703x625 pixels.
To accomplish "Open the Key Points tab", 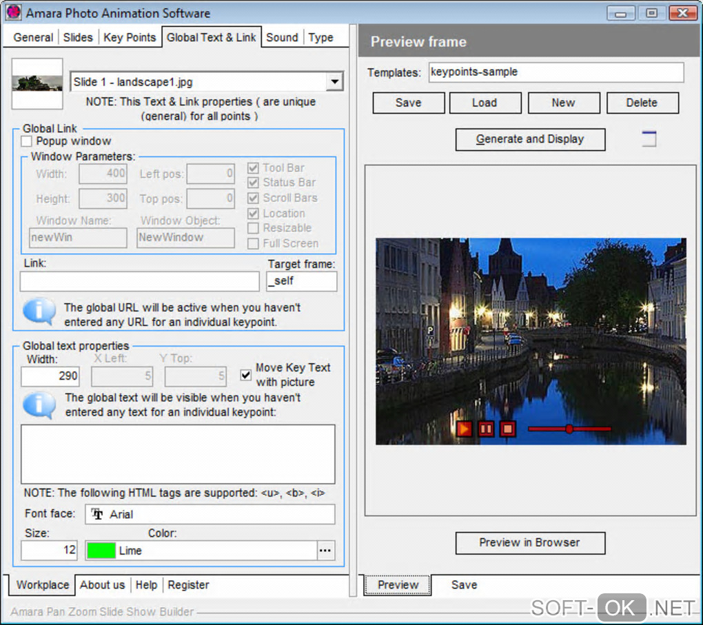I will (x=130, y=37).
